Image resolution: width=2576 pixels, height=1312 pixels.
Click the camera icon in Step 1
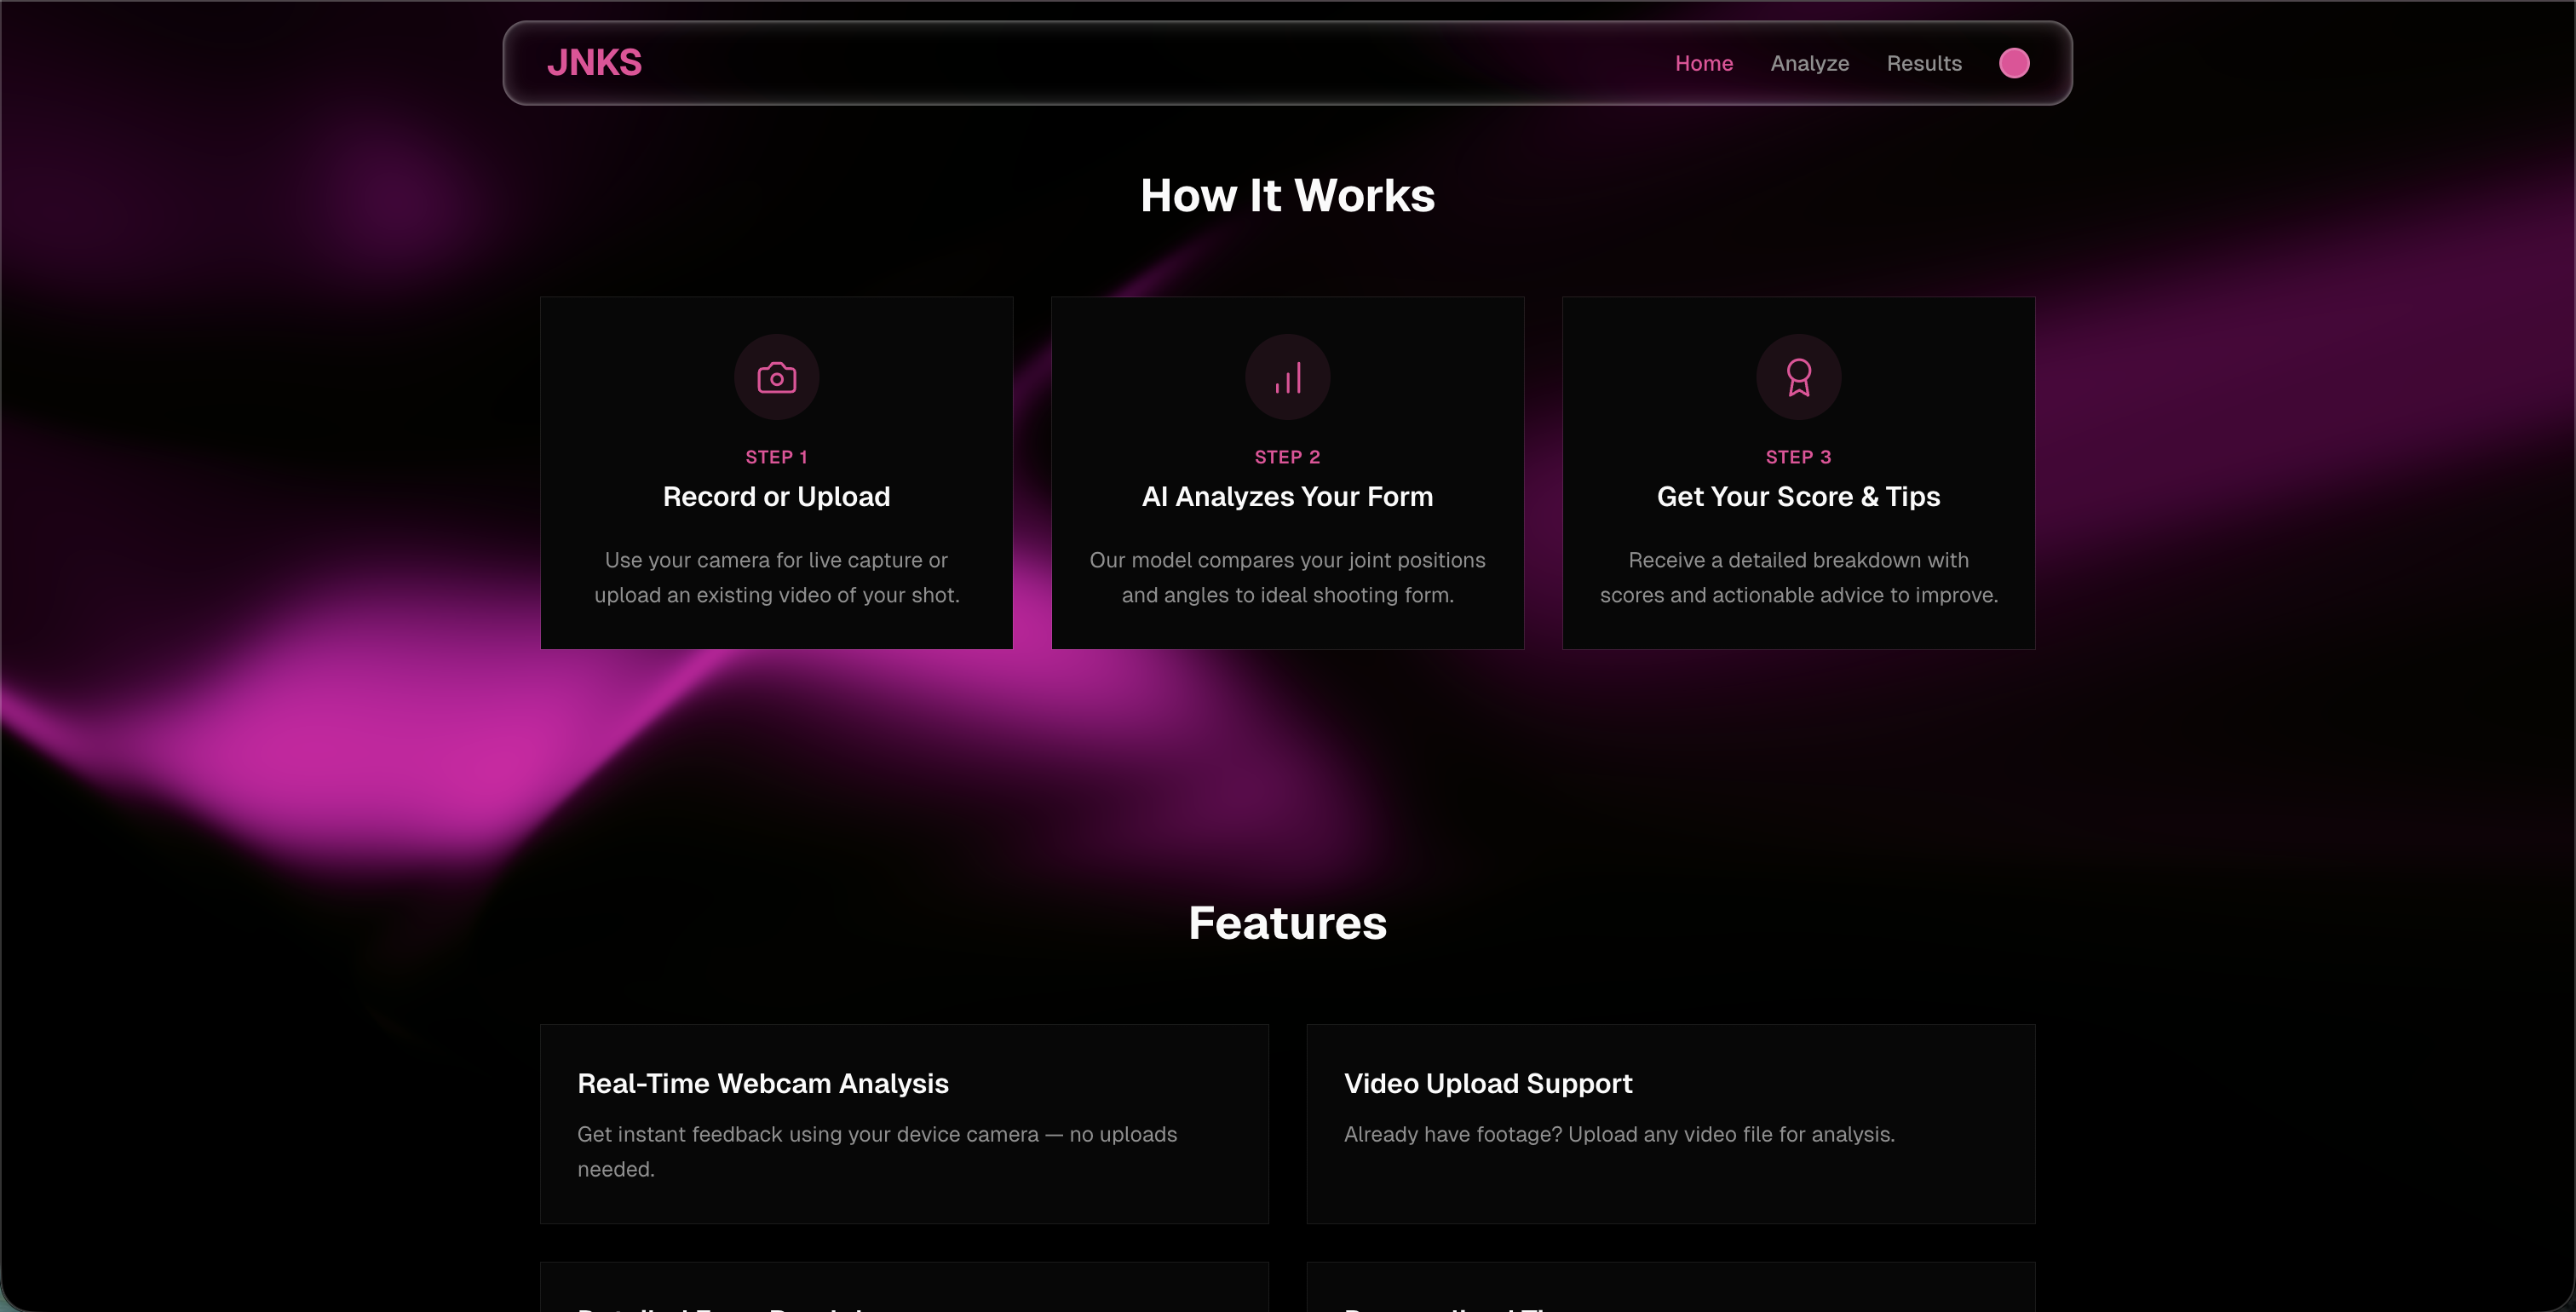tap(776, 377)
